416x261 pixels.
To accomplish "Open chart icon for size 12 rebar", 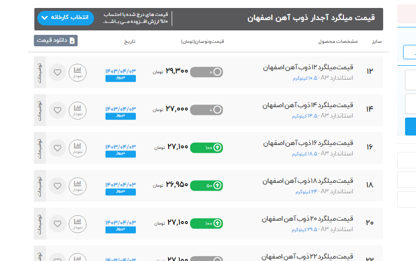I will (x=77, y=73).
